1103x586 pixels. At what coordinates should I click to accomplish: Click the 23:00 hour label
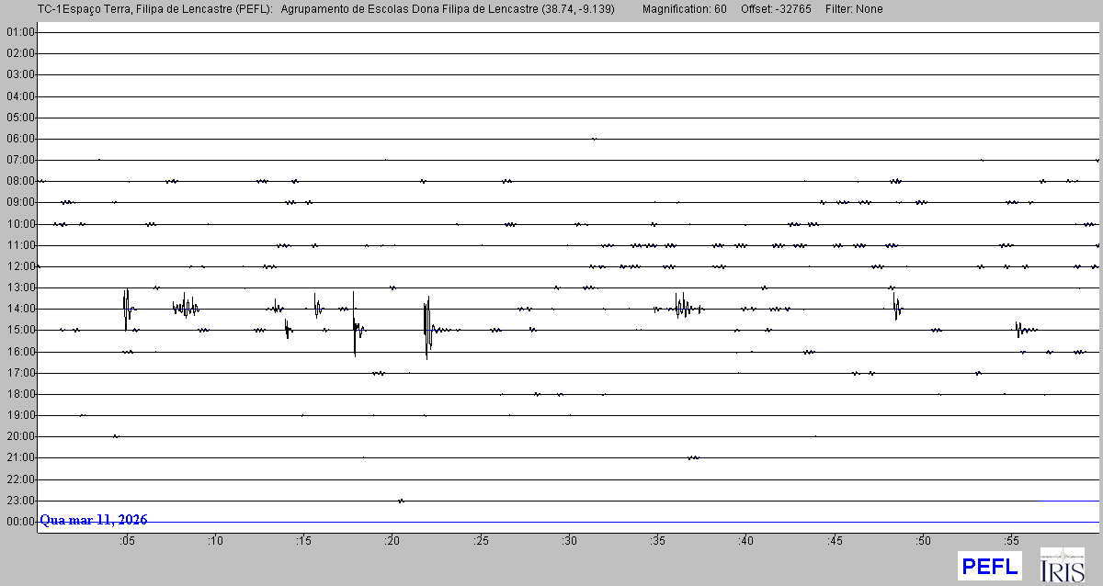pos(20,501)
